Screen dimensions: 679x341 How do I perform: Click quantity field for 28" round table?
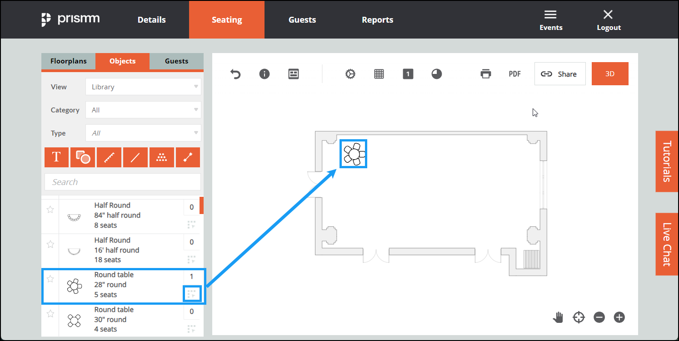pyautogui.click(x=192, y=277)
